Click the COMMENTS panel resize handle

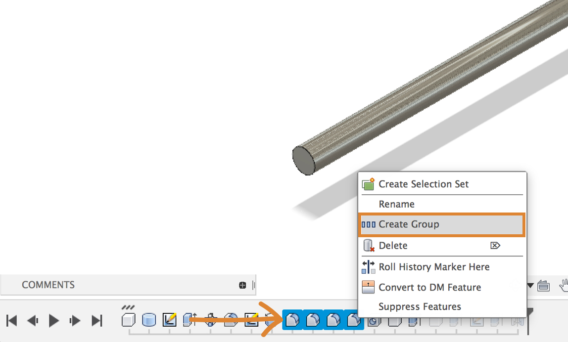(x=253, y=285)
